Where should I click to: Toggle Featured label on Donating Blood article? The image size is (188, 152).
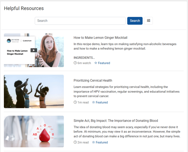[102, 142]
